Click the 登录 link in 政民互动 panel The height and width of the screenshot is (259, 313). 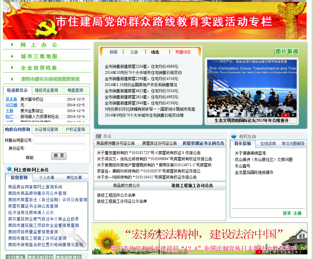pyautogui.click(x=287, y=213)
